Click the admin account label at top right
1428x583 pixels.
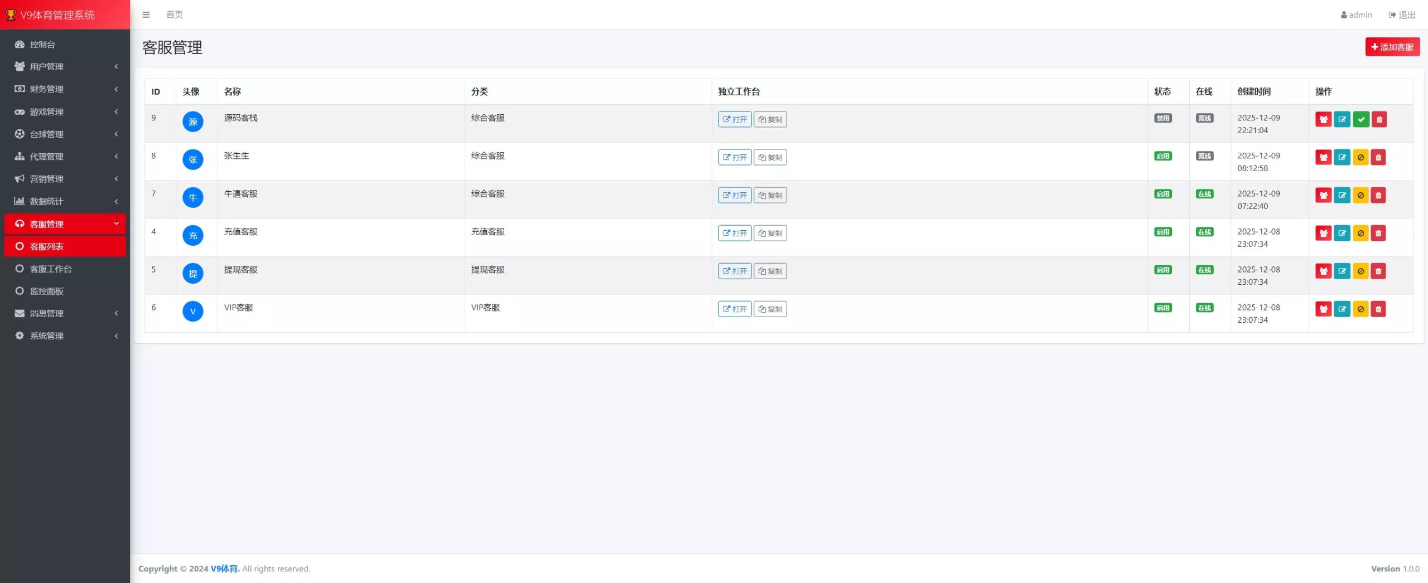1355,14
